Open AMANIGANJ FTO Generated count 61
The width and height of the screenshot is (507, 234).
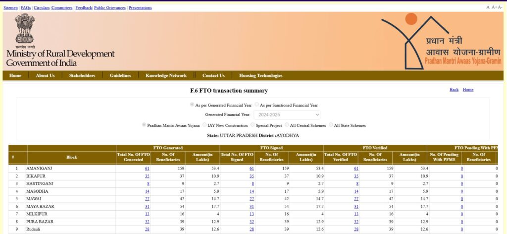pyautogui.click(x=147, y=169)
